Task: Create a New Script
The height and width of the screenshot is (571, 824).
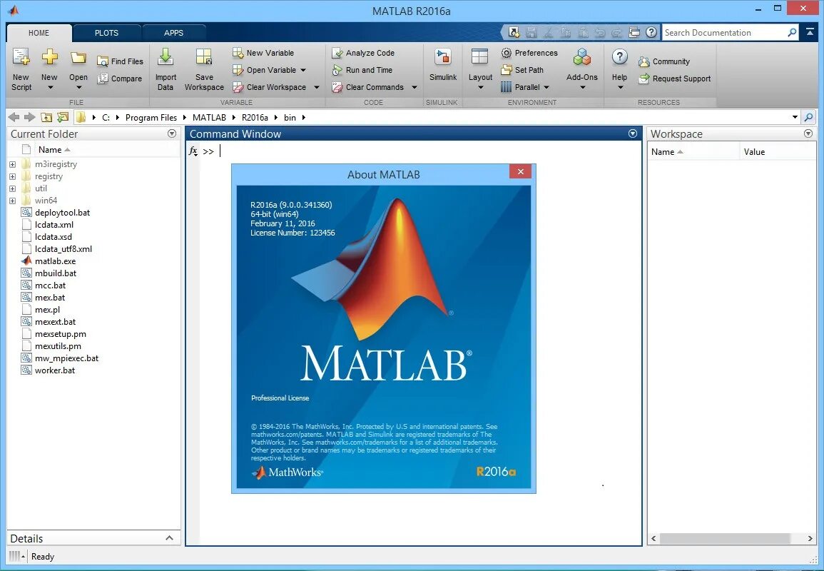Action: click(21, 69)
